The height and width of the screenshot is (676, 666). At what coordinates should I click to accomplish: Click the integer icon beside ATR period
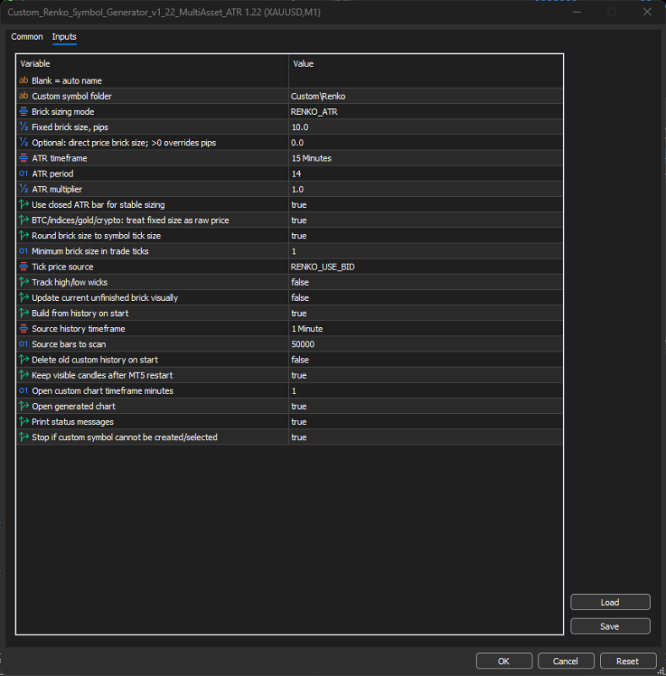click(24, 173)
